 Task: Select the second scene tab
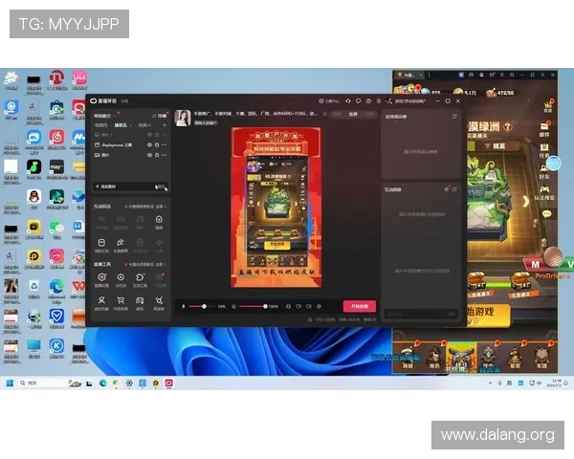point(121,125)
